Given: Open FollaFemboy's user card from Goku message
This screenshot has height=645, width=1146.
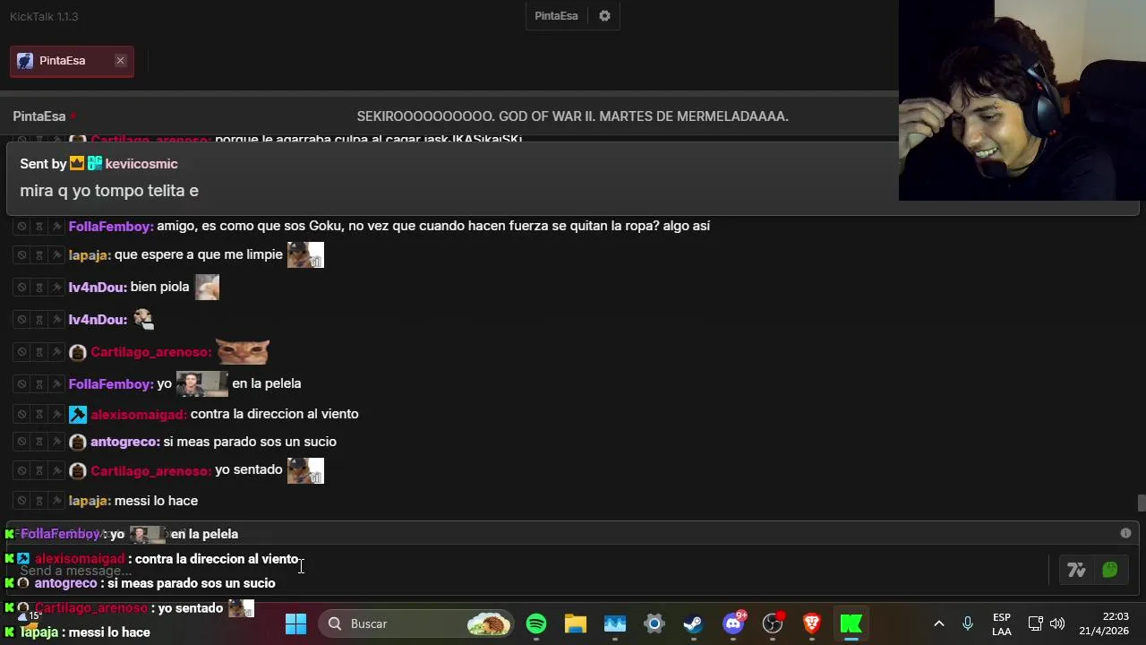Looking at the screenshot, I should tap(111, 227).
